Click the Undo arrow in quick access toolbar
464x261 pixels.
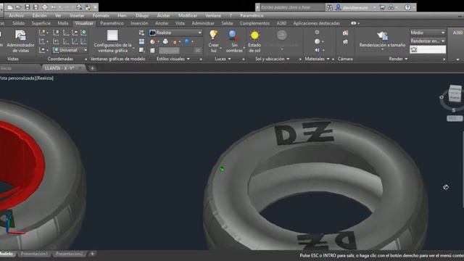pyautogui.click(x=54, y=7)
